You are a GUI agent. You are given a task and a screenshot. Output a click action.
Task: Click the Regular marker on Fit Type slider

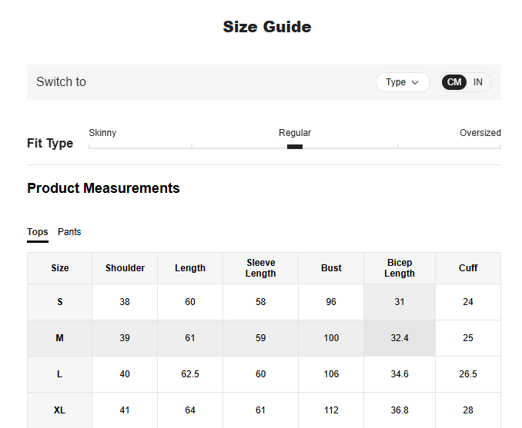[x=295, y=146]
